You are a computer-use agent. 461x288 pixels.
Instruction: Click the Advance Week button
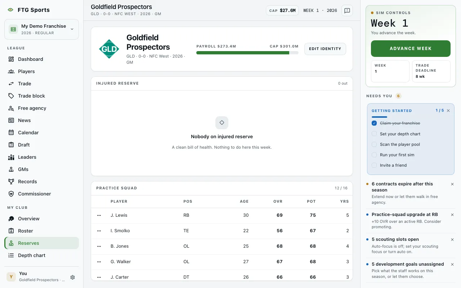click(411, 49)
